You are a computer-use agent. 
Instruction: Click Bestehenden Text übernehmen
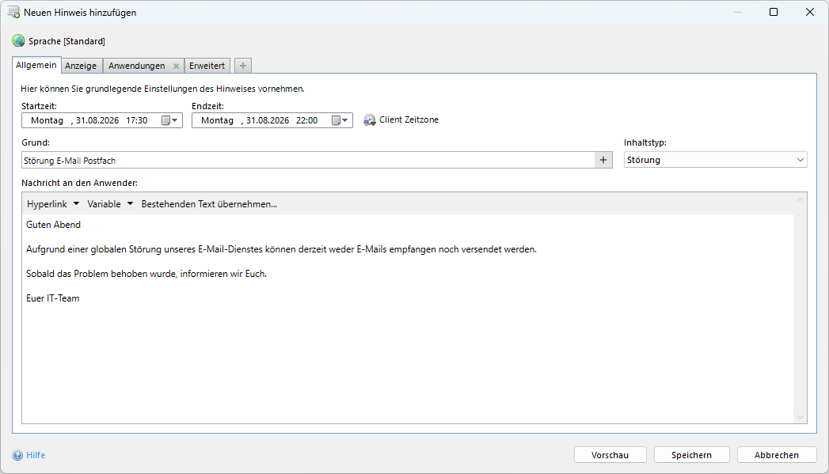[209, 204]
